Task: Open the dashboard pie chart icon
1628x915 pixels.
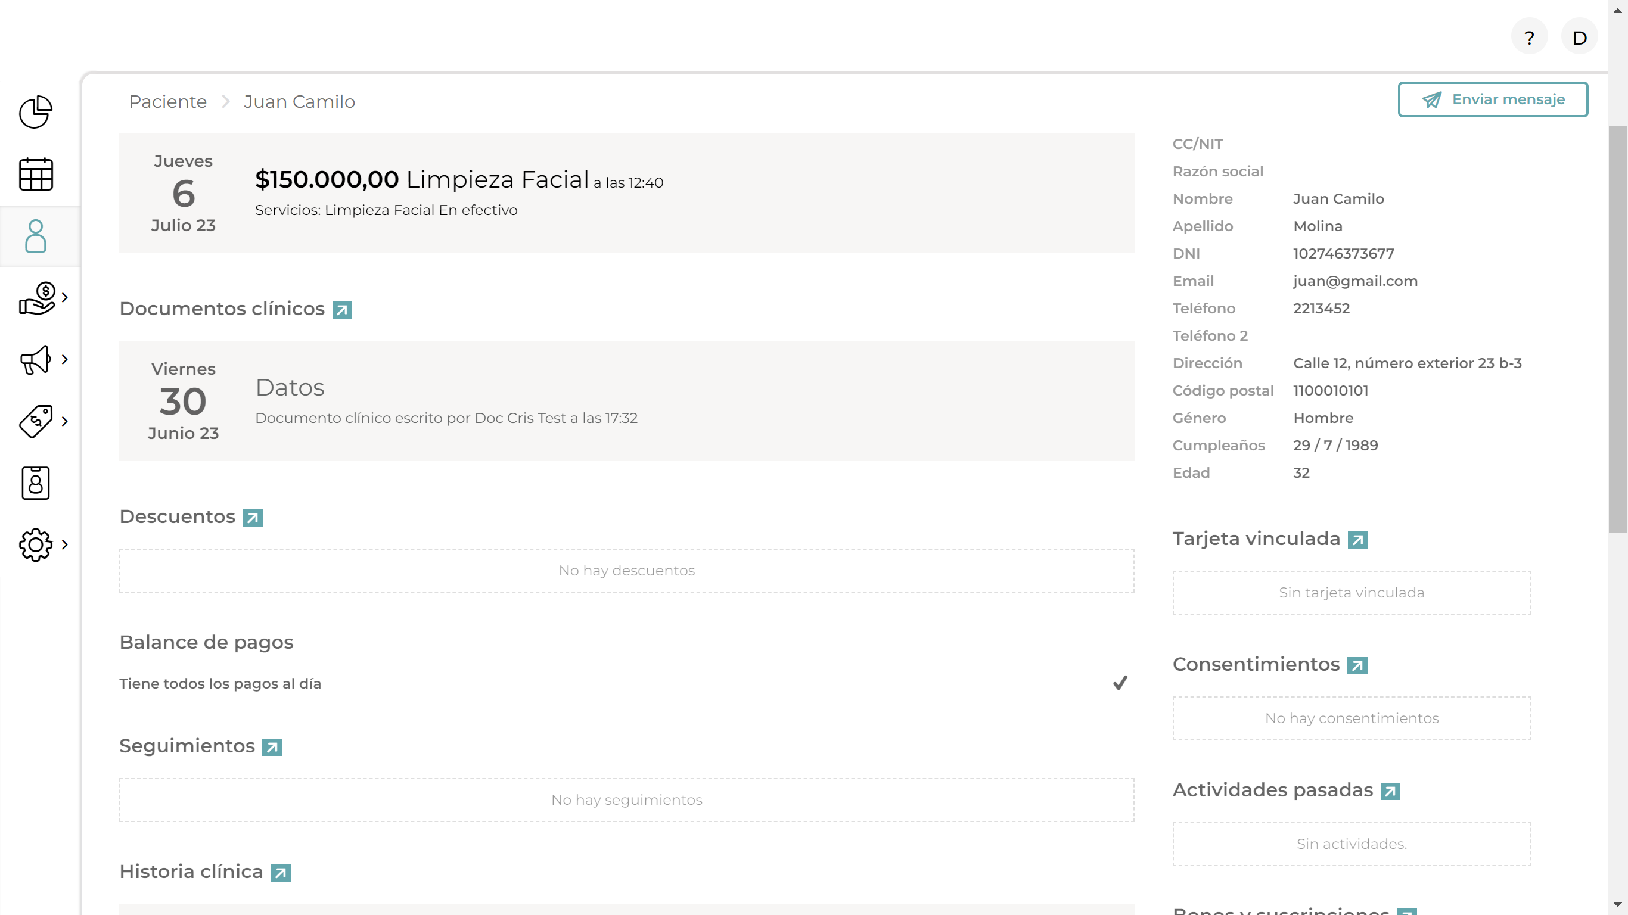Action: (35, 113)
